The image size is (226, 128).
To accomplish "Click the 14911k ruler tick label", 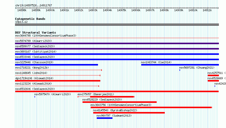I will pos(207,10).
